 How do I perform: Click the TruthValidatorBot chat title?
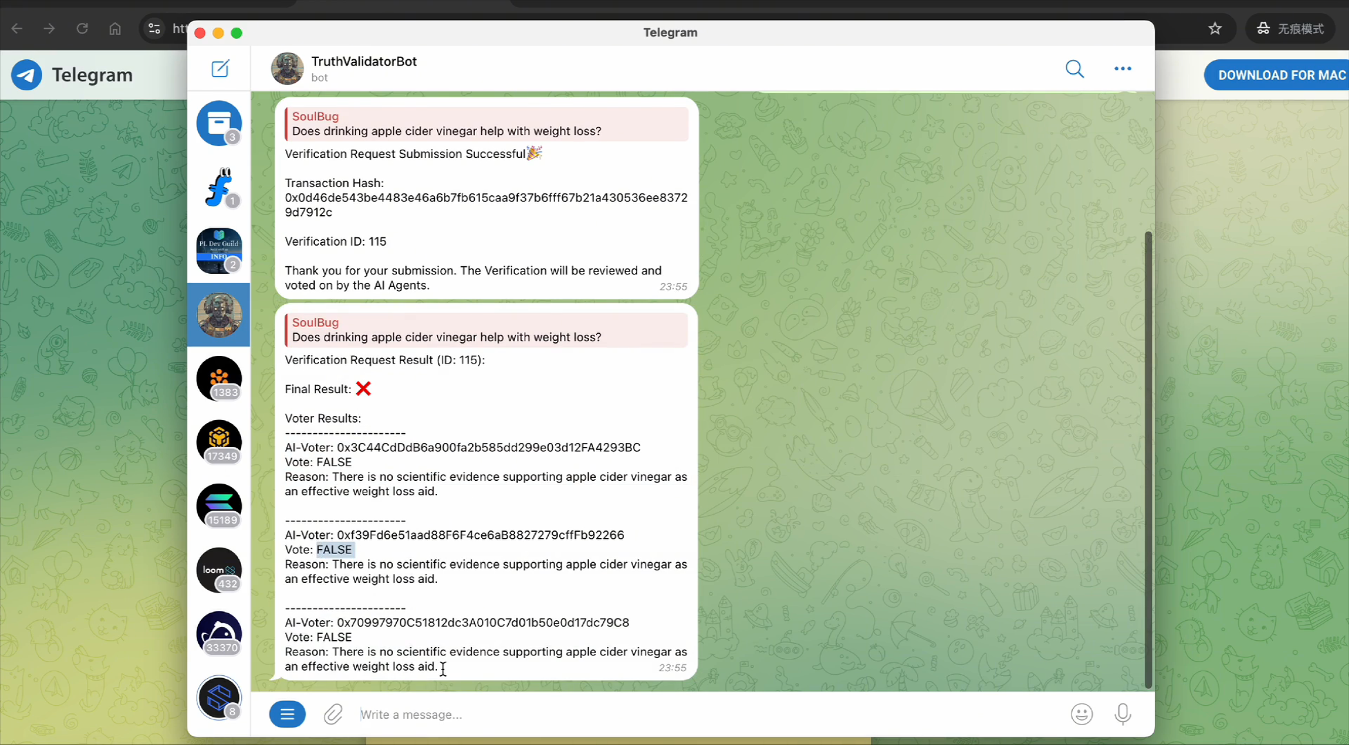364,61
